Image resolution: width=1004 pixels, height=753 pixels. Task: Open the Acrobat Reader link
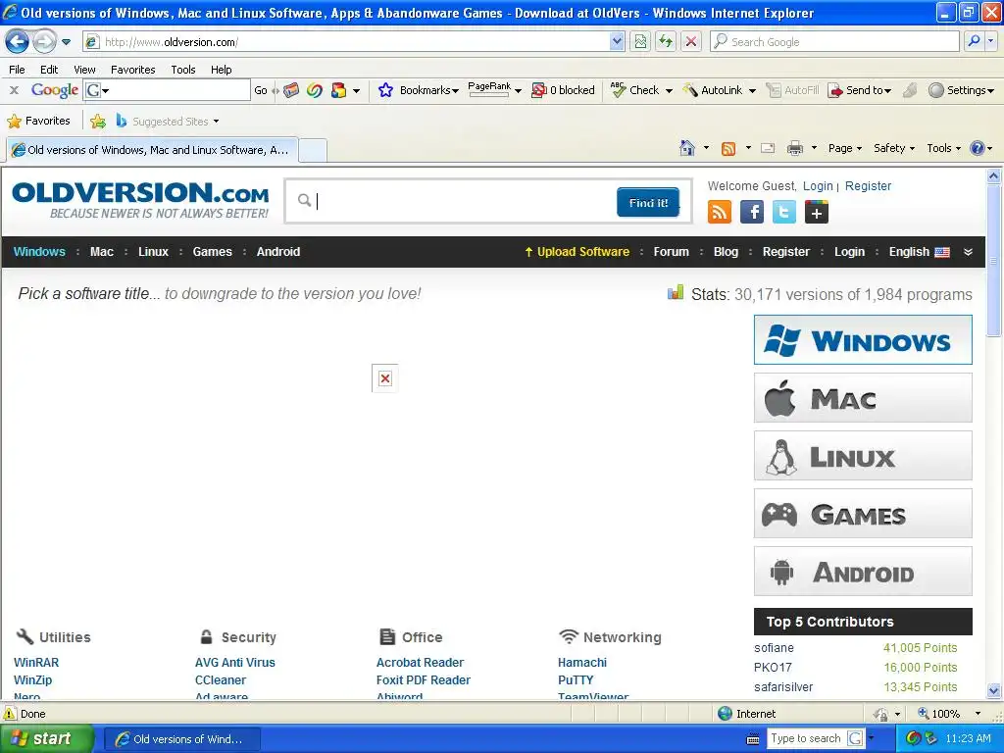(420, 662)
